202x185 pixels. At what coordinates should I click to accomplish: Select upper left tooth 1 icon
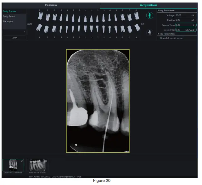coord(91,19)
